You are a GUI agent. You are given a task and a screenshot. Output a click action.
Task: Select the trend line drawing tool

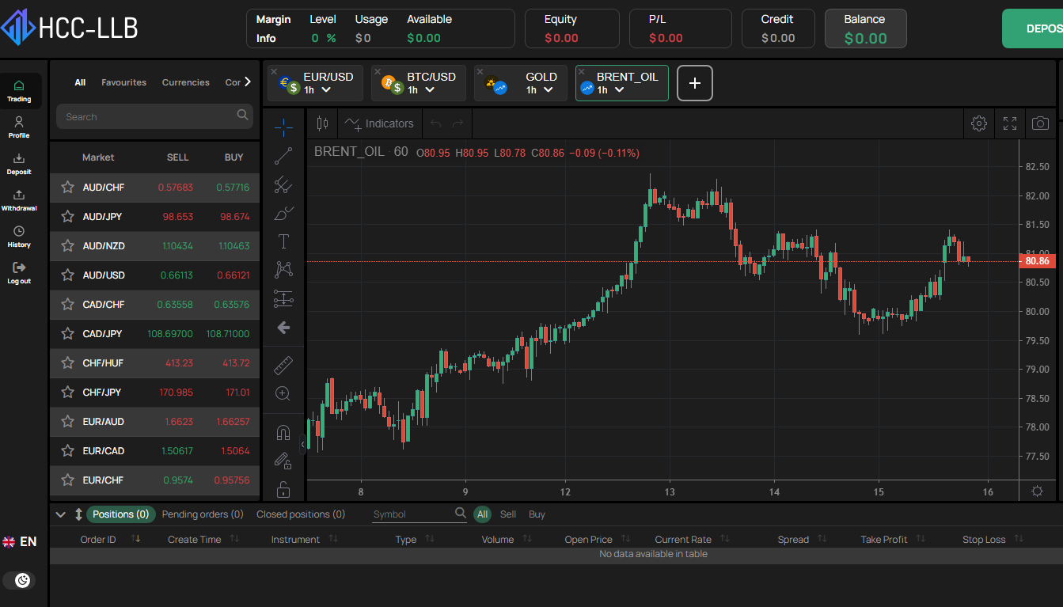point(283,156)
